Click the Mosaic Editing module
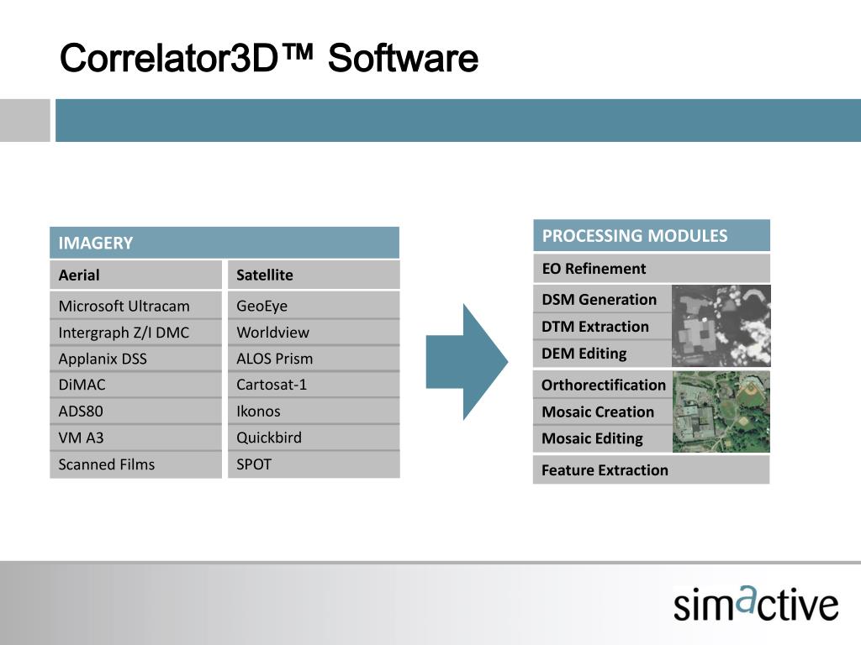Screen dimensions: 861x645 click(602, 438)
